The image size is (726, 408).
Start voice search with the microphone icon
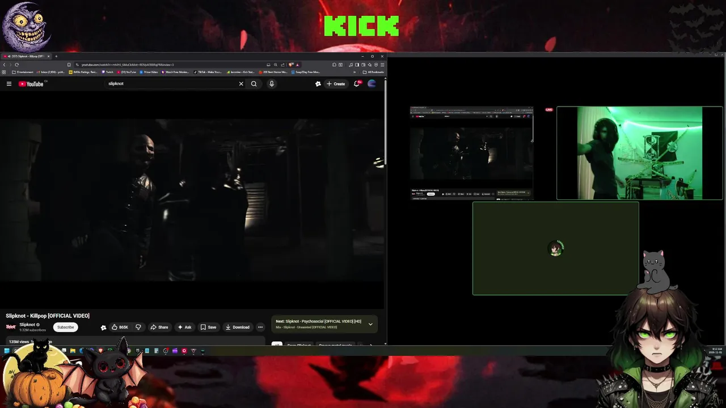click(272, 84)
